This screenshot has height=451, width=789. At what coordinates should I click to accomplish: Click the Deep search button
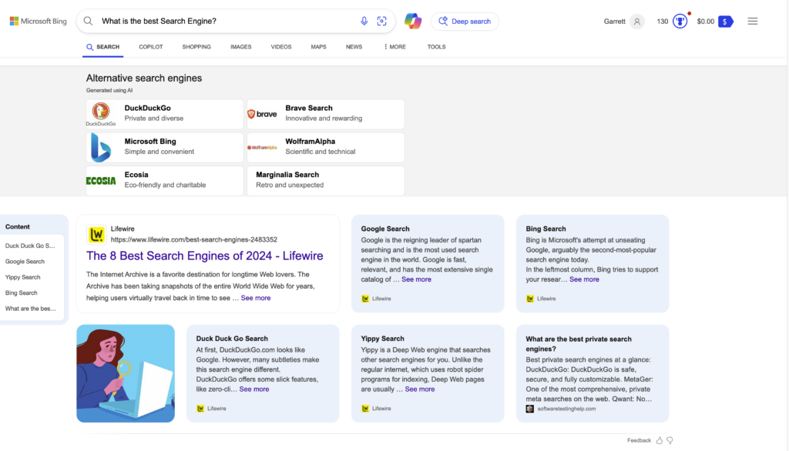[465, 22]
